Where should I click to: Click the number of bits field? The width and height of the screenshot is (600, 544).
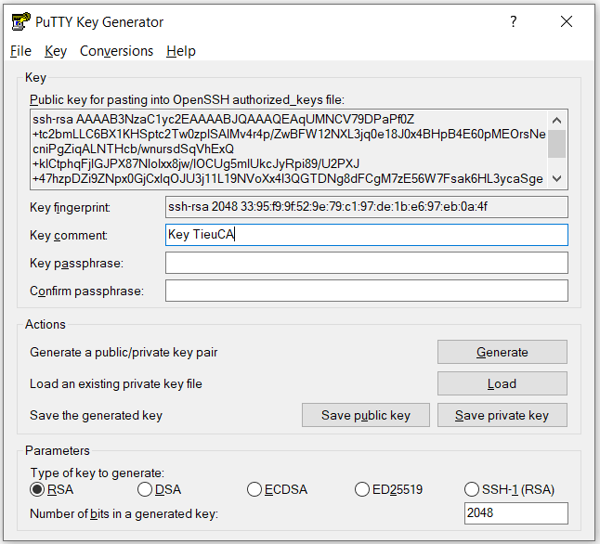516,513
